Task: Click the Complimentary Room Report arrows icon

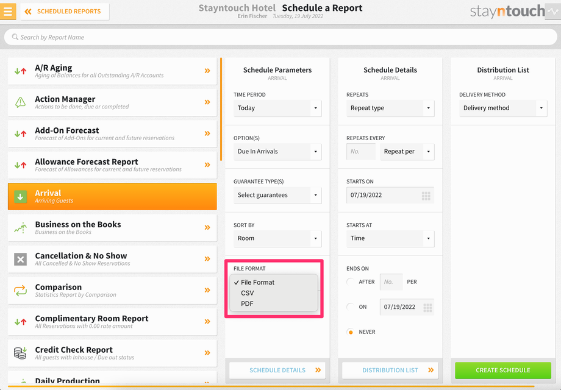Action: pos(20,322)
